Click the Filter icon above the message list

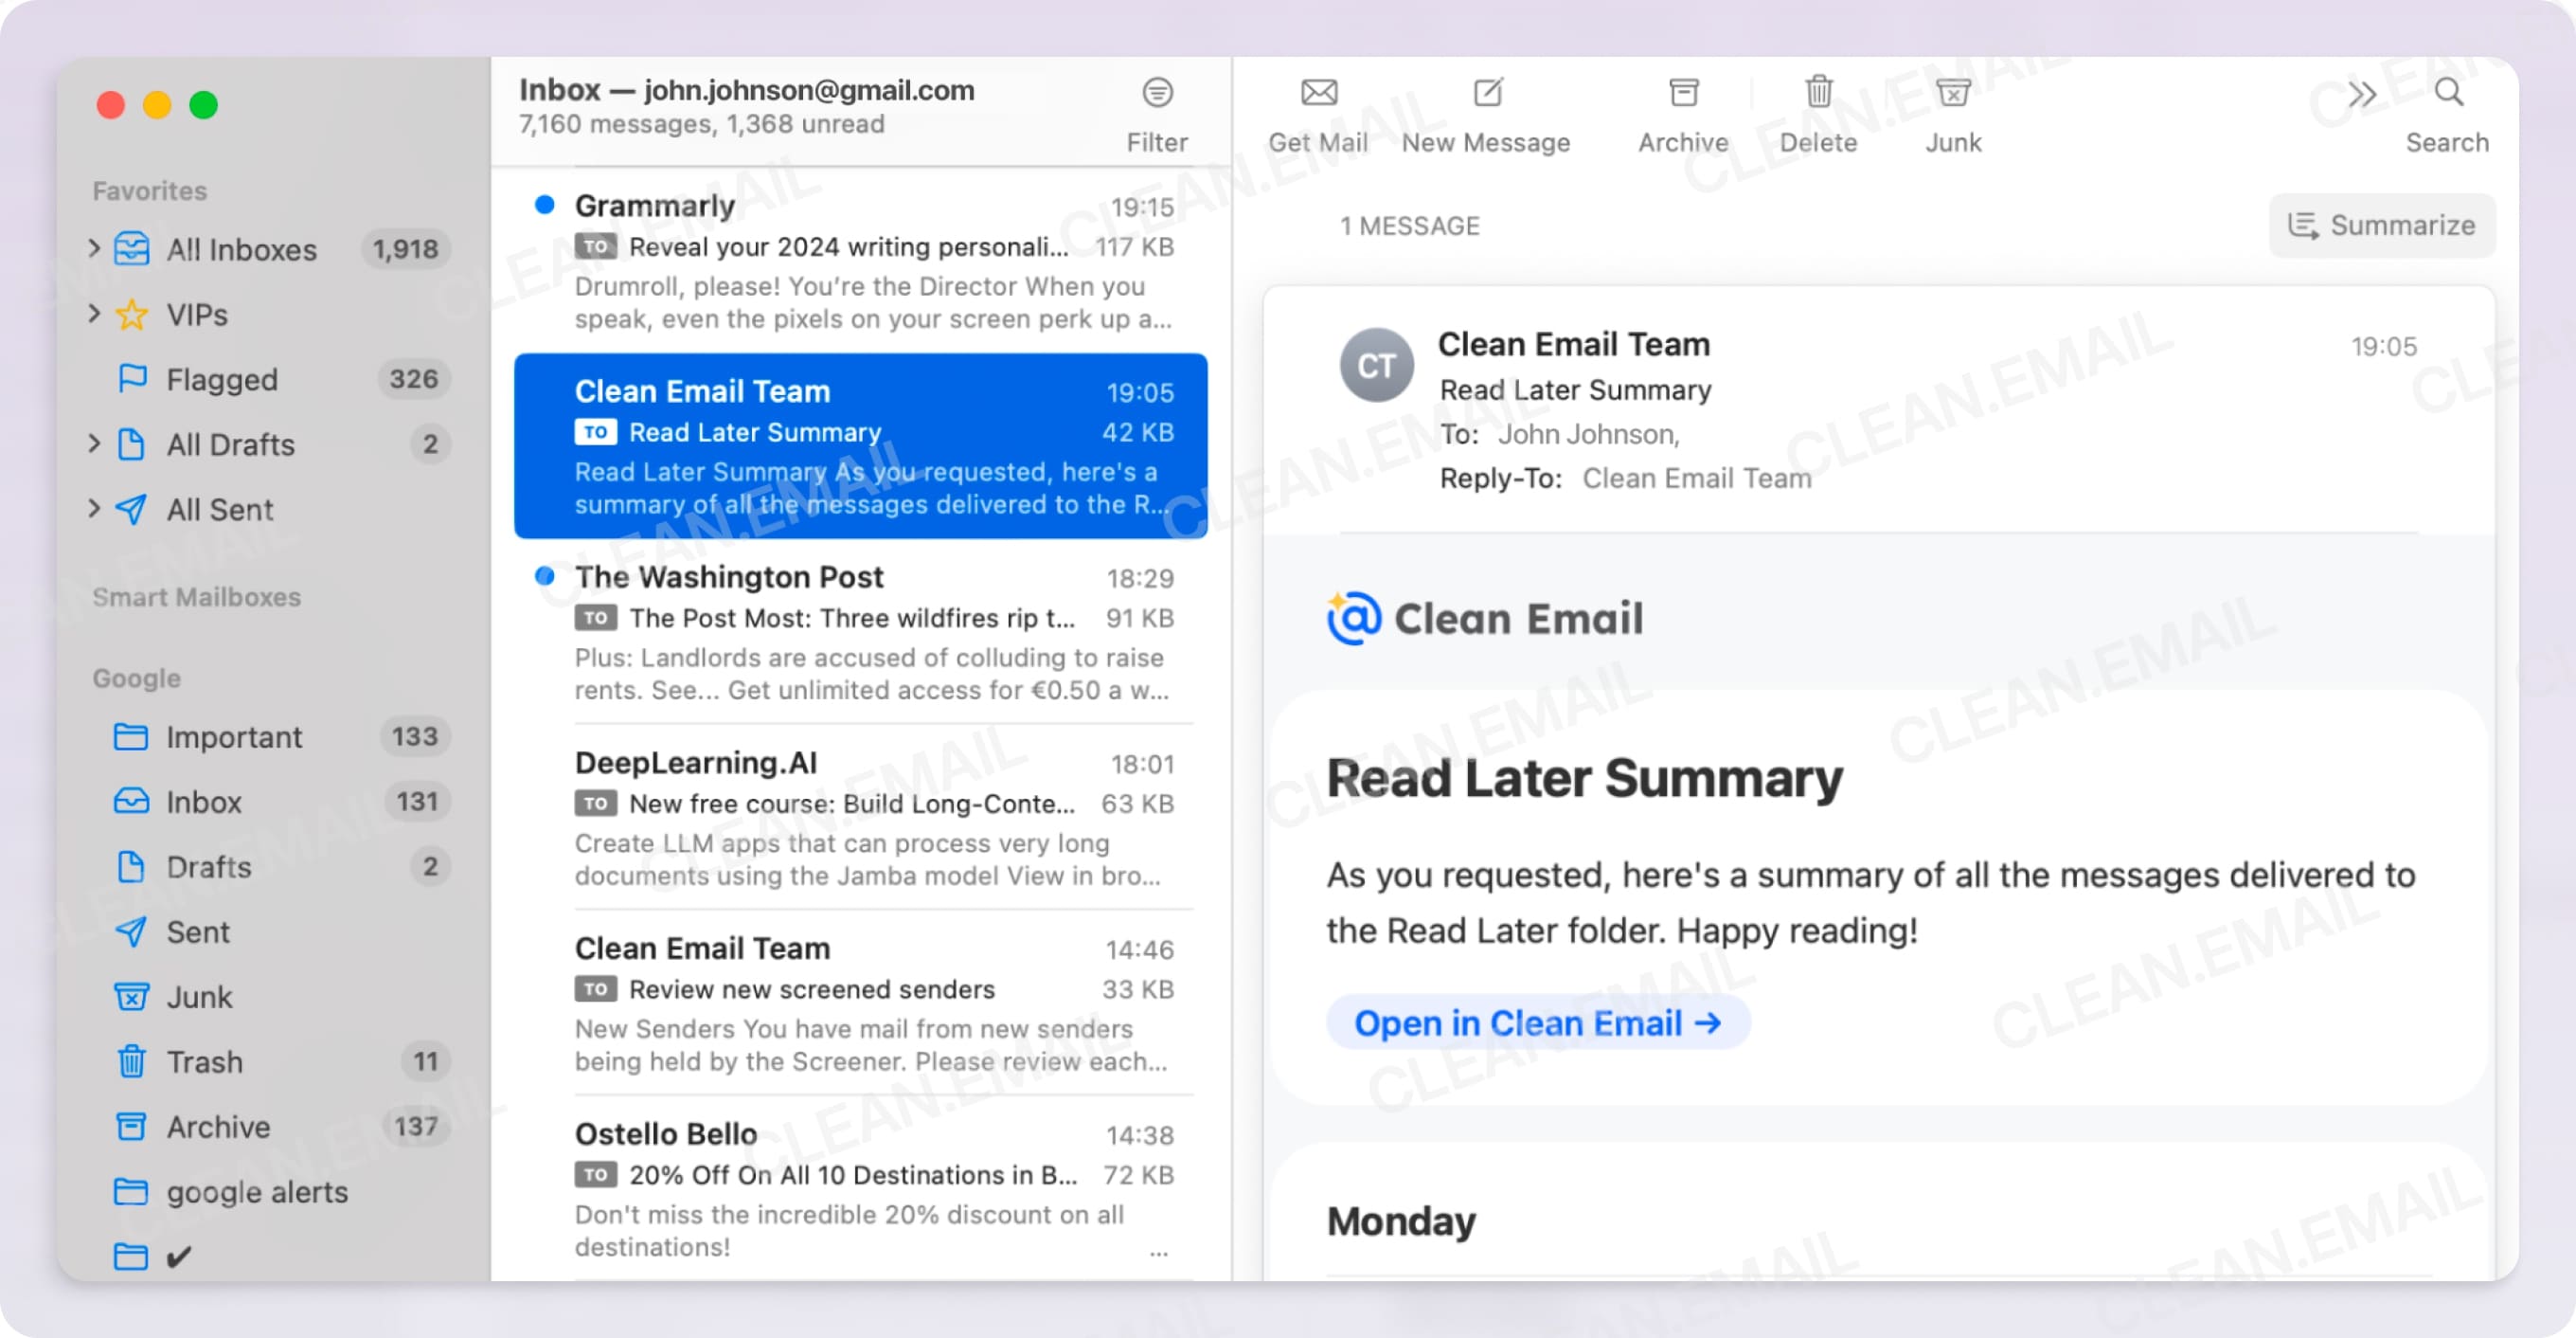pos(1157,92)
